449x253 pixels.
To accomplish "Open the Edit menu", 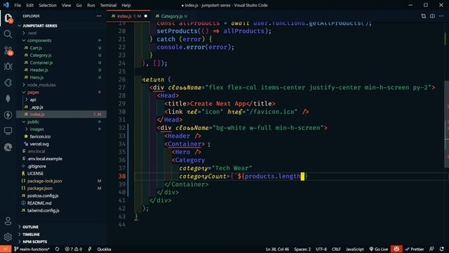I will (29, 5).
